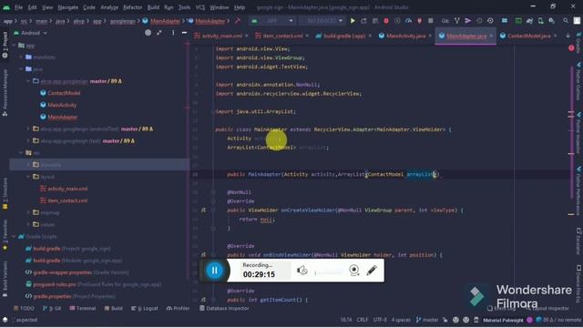Open the Build tool window
The height and width of the screenshot is (328, 583).
pos(113,309)
